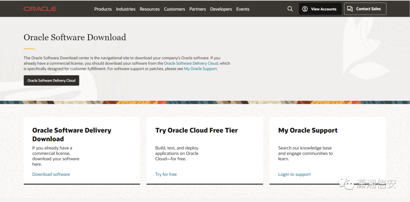Image resolution: width=410 pixels, height=202 pixels.
Task: Click the Download software link
Action: point(51,174)
